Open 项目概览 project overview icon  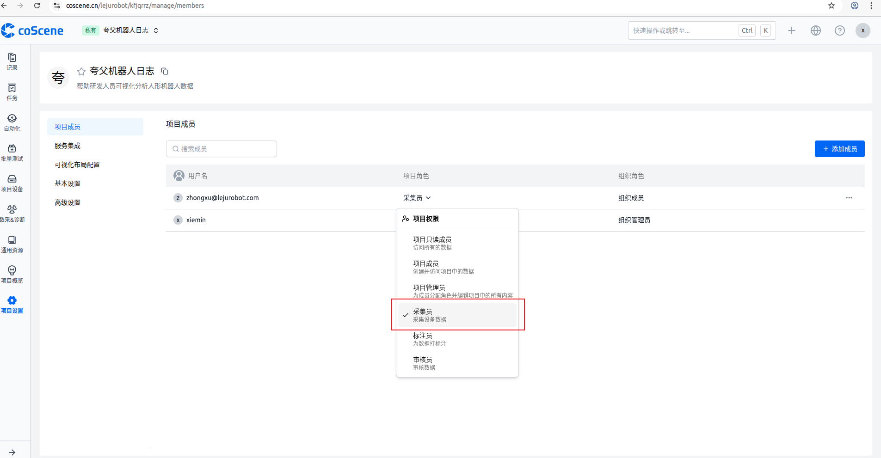pyautogui.click(x=12, y=274)
